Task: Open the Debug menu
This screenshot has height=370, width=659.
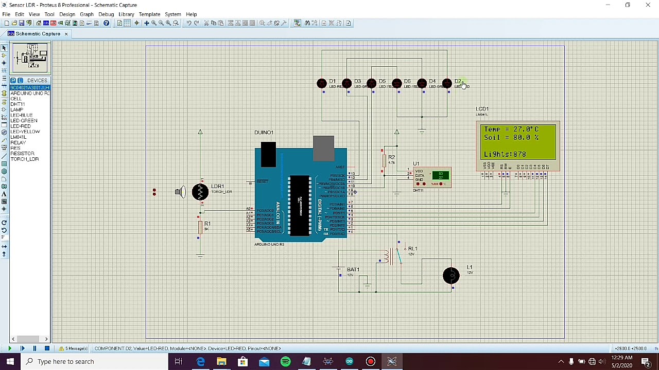Action: point(106,14)
